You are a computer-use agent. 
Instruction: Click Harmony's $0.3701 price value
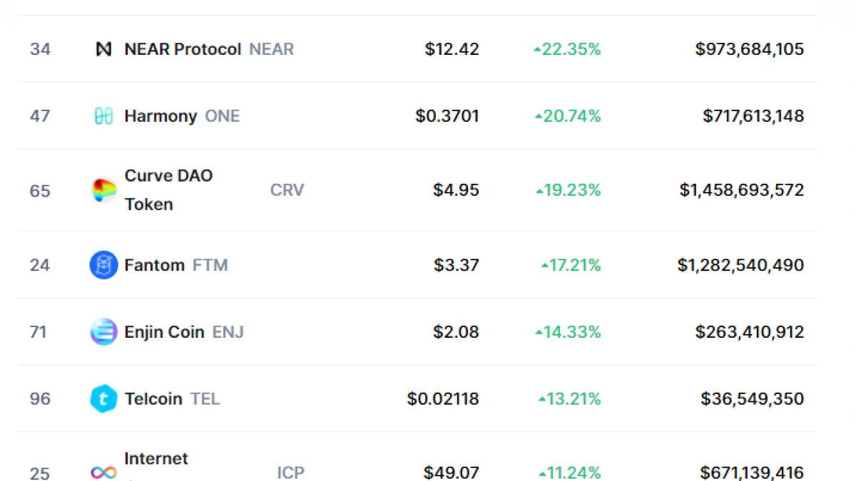click(x=447, y=116)
